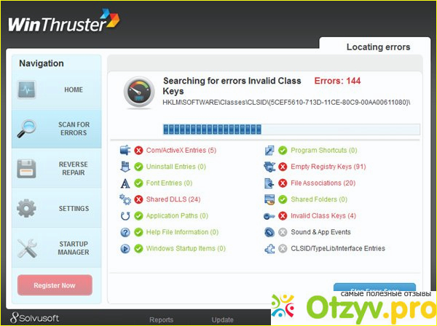Click the Font Entries letter A icon
Screen dimensions: 437x326
[125, 183]
